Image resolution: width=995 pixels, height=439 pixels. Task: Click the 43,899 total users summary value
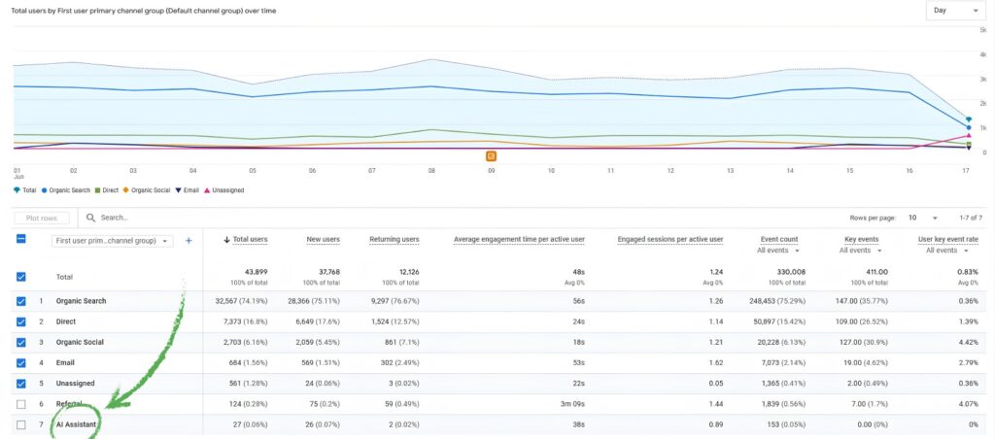tap(256, 272)
